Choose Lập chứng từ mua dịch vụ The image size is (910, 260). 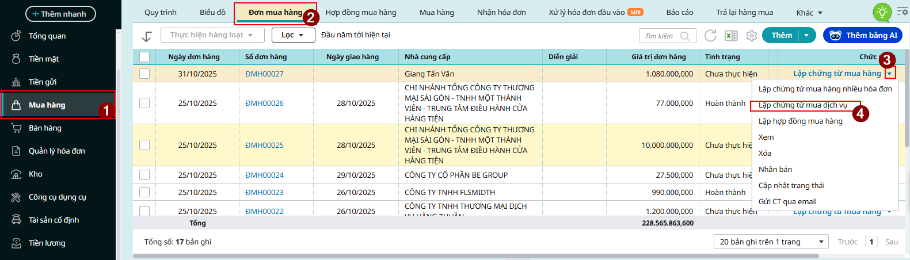(803, 105)
